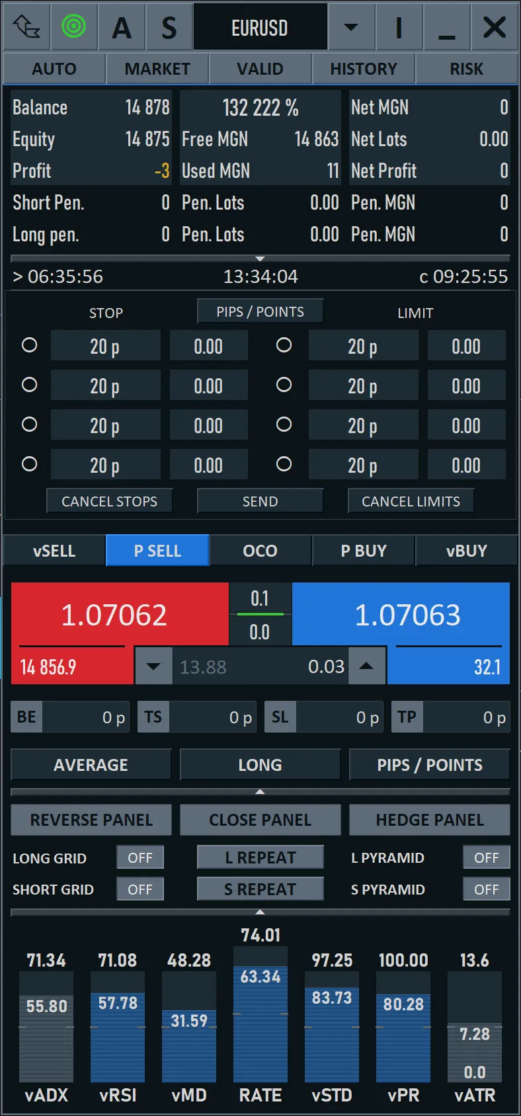Image resolution: width=521 pixels, height=1116 pixels.
Task: Select the OCO tab
Action: (x=260, y=551)
